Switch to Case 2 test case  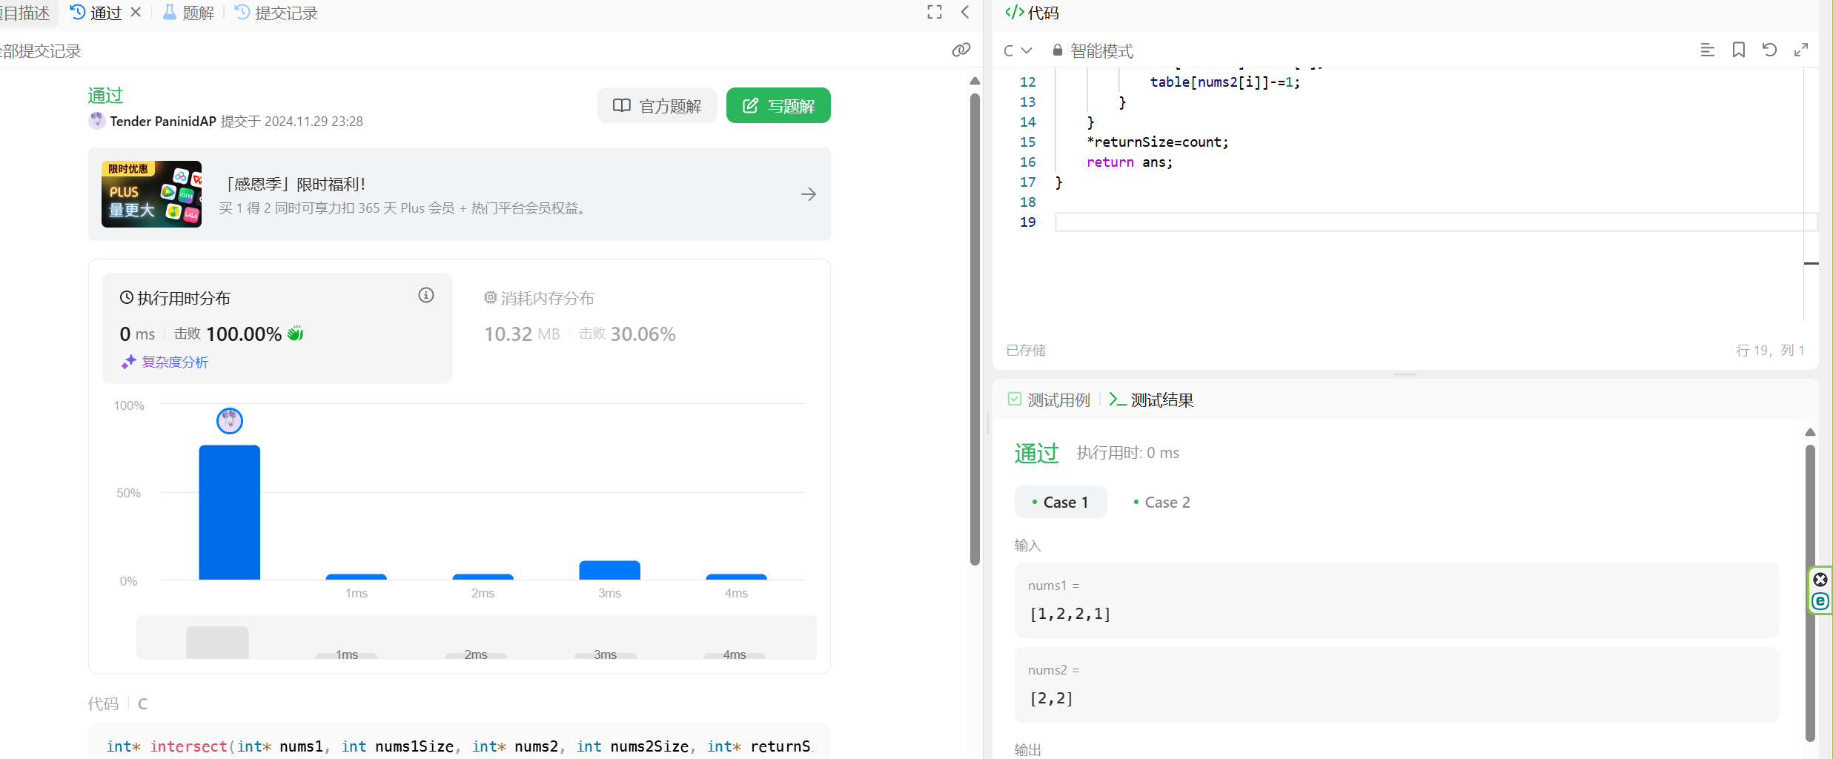pos(1161,502)
